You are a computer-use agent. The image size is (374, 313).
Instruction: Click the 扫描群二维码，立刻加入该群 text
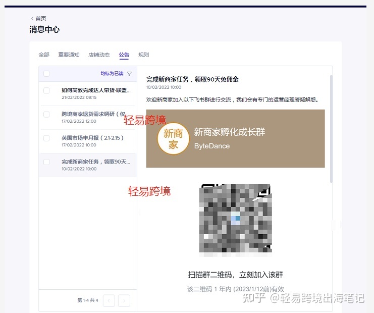pyautogui.click(x=236, y=275)
